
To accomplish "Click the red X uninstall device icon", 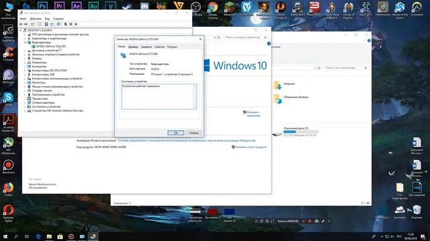I will point(71,24).
